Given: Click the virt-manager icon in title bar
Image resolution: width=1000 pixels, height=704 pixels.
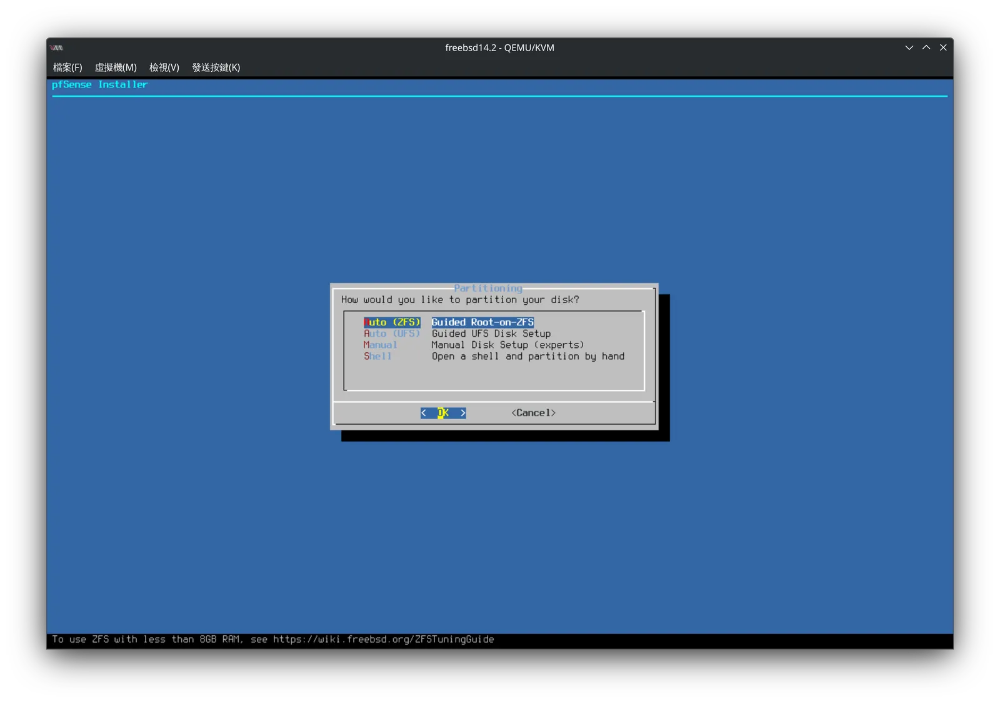Looking at the screenshot, I should [x=57, y=47].
